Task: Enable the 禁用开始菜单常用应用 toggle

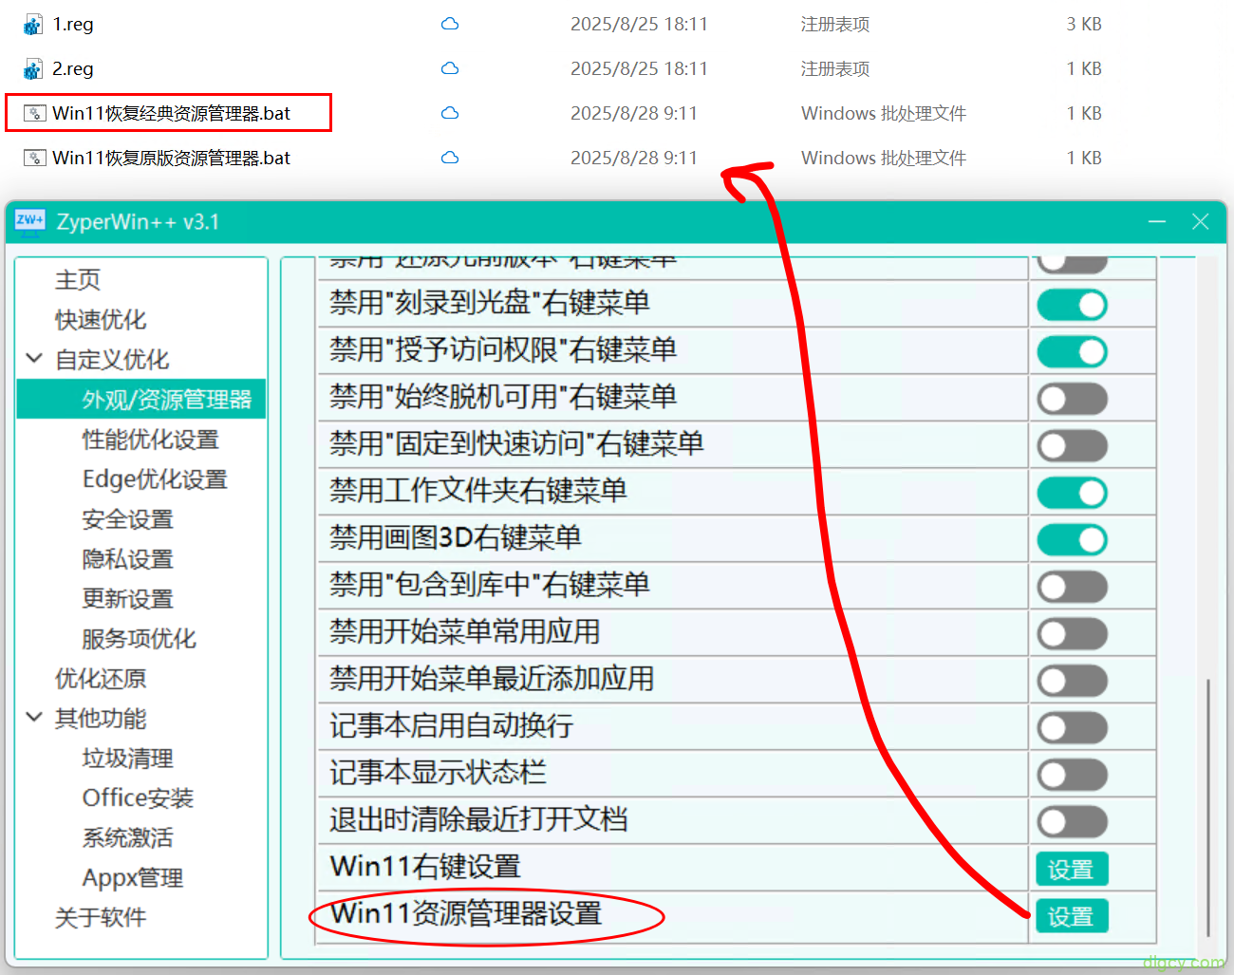Action: coord(1071,633)
